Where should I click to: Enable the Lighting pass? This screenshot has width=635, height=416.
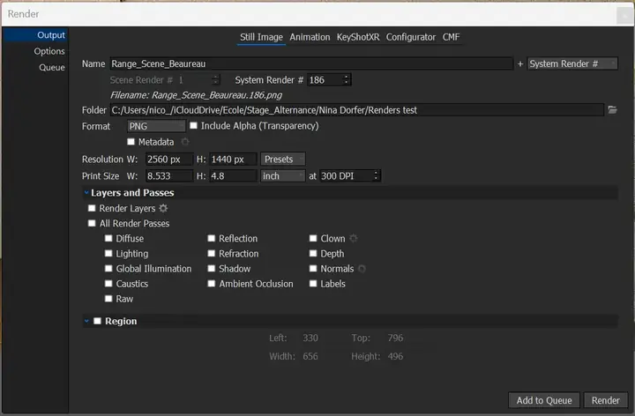[x=108, y=253]
